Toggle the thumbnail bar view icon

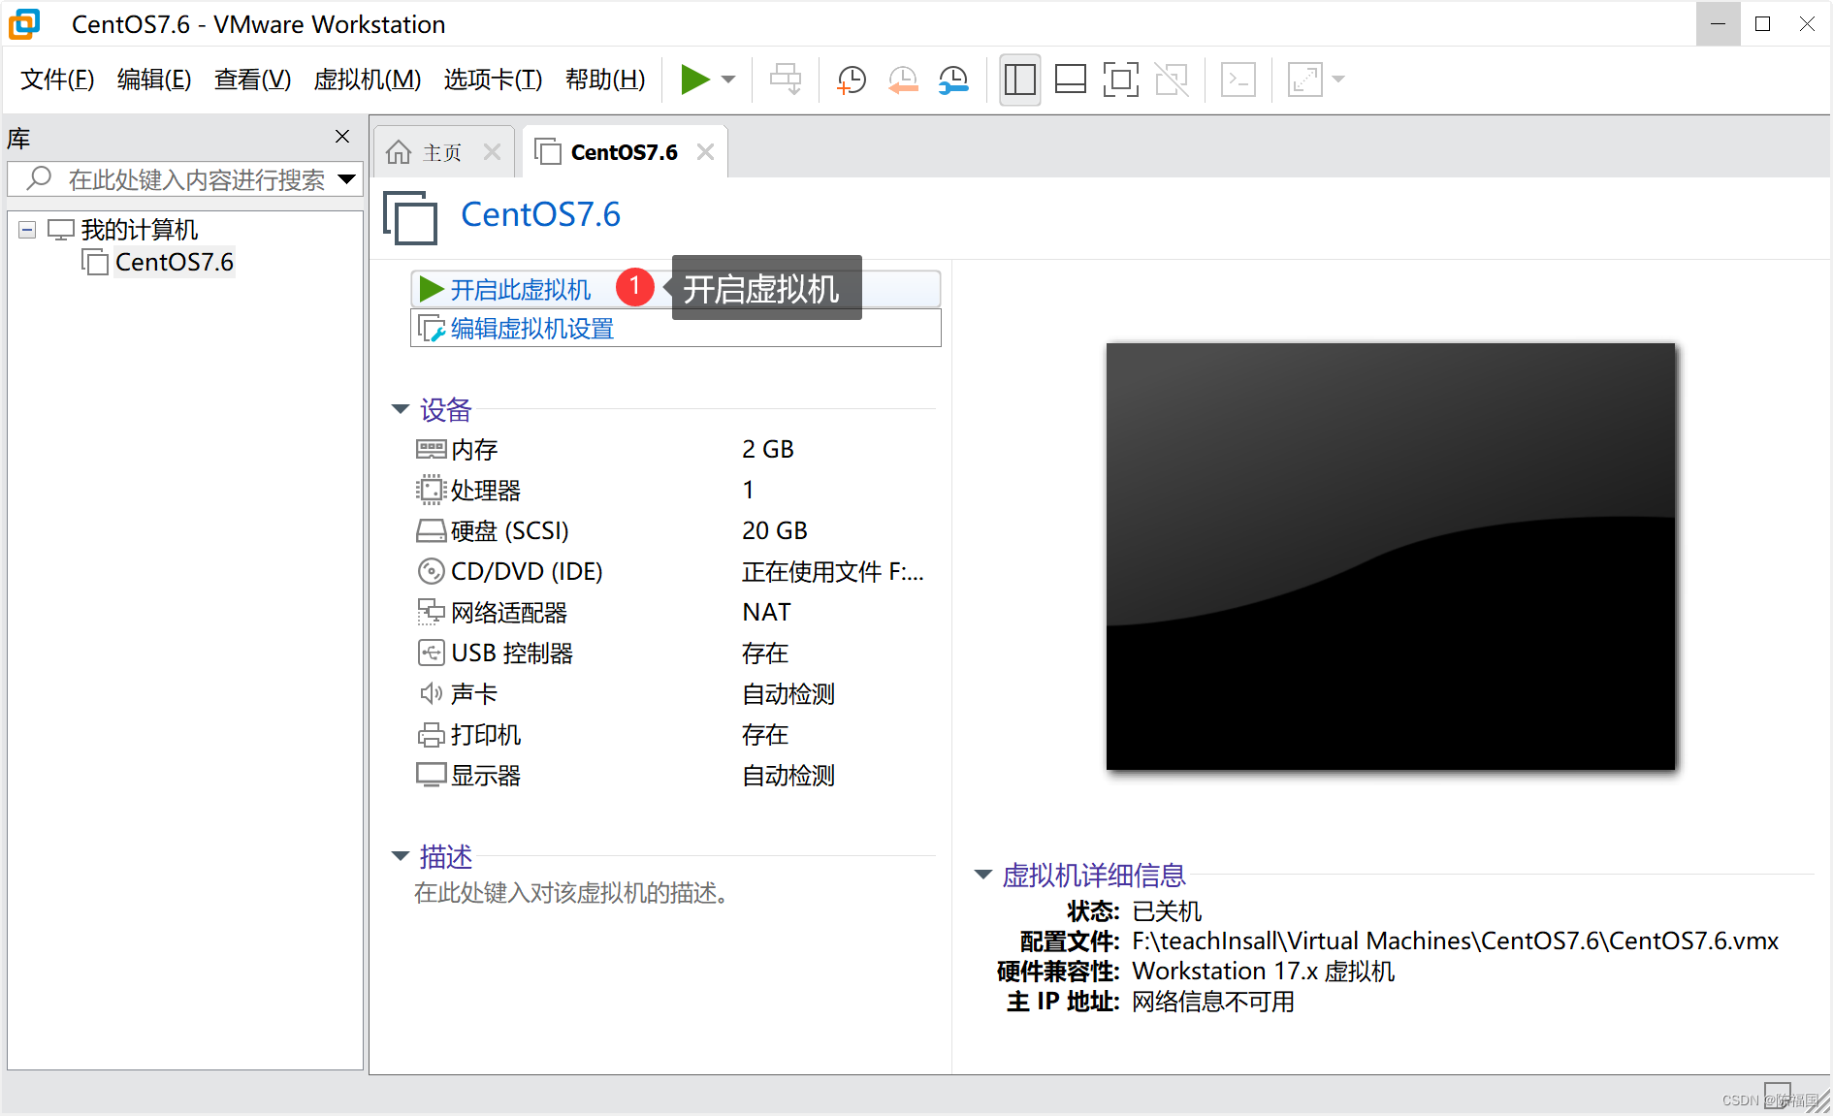1070,80
